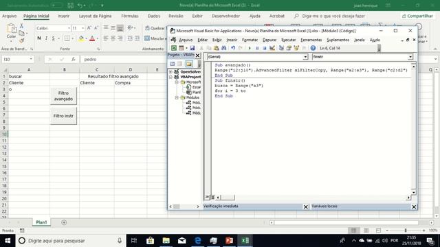Toggle Folders view in Project panel
This screenshot has width=440, height=247.
[x=189, y=64]
